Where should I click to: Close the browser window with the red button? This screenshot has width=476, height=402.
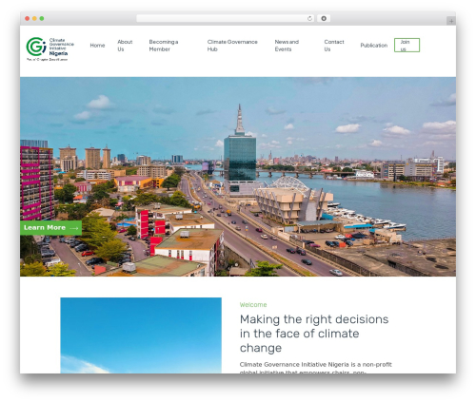click(x=28, y=18)
